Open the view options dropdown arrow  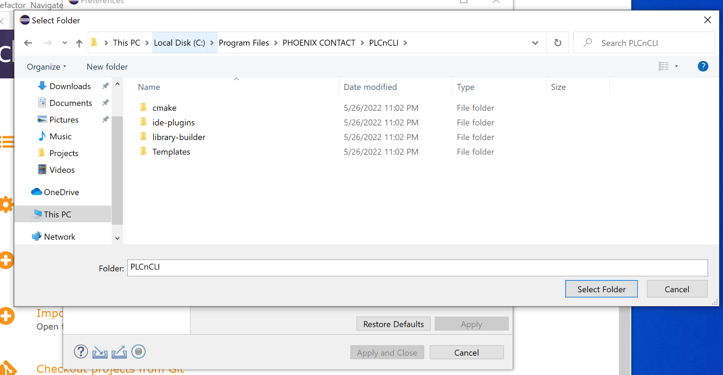(x=676, y=66)
